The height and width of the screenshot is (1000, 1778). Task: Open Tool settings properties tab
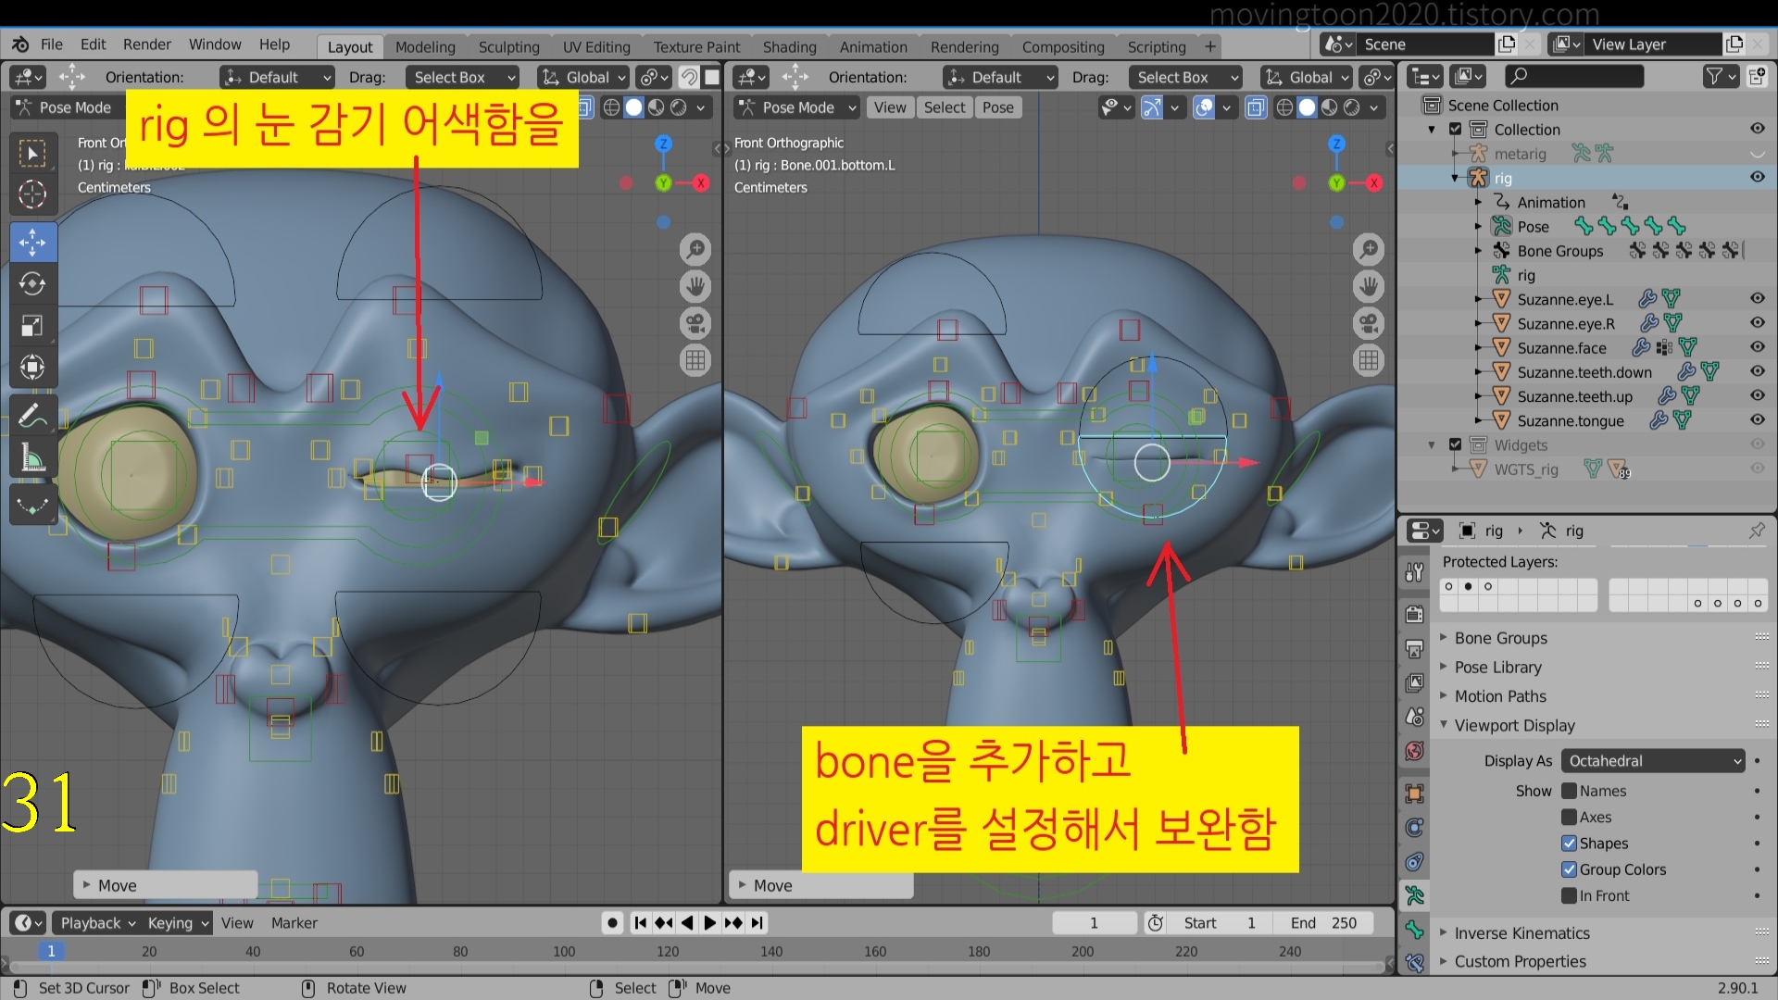click(x=1414, y=572)
